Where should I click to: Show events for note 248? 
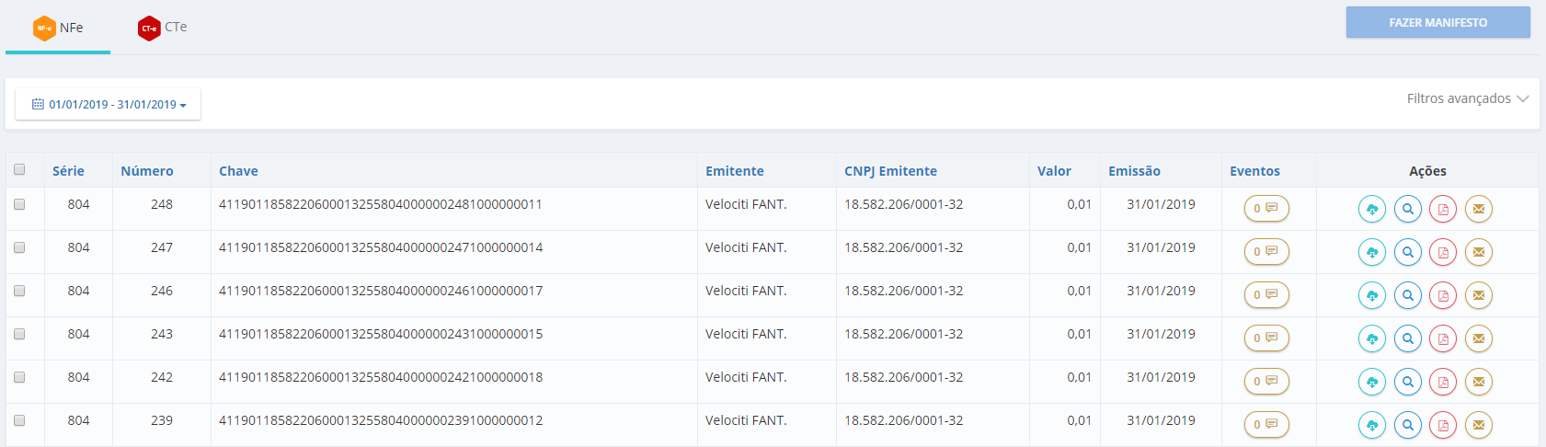1266,208
